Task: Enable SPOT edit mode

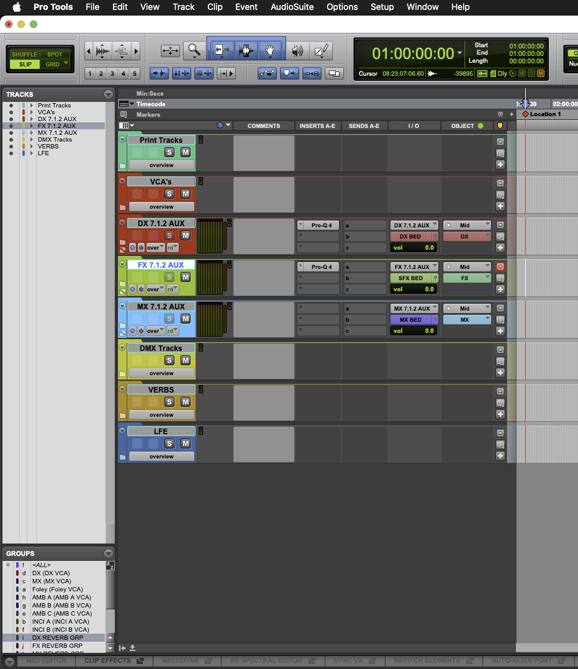Action: pyautogui.click(x=55, y=54)
